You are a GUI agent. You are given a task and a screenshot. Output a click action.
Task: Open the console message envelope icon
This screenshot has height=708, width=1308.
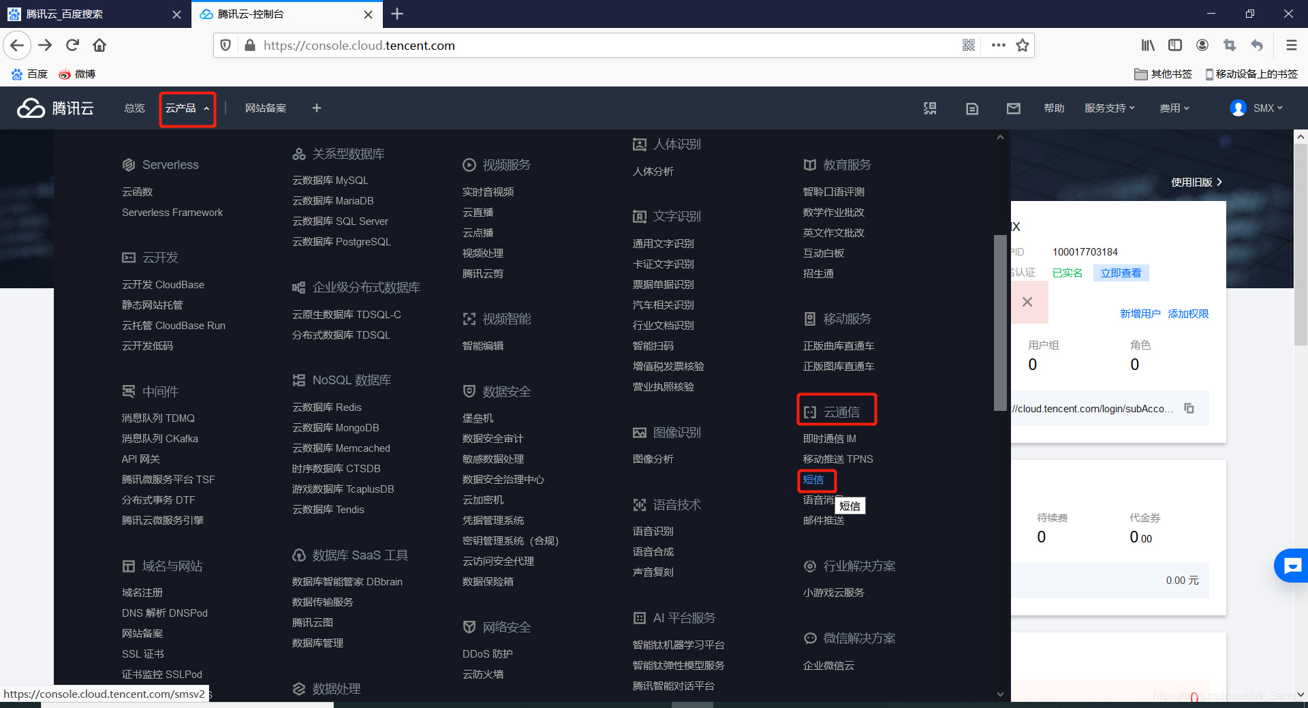(1014, 108)
